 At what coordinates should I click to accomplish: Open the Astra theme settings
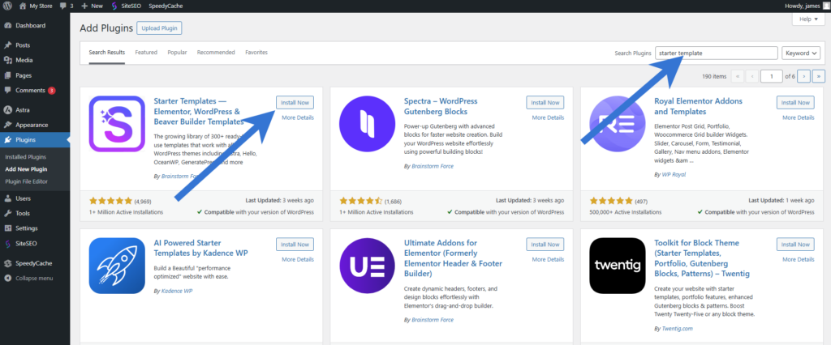(35, 110)
